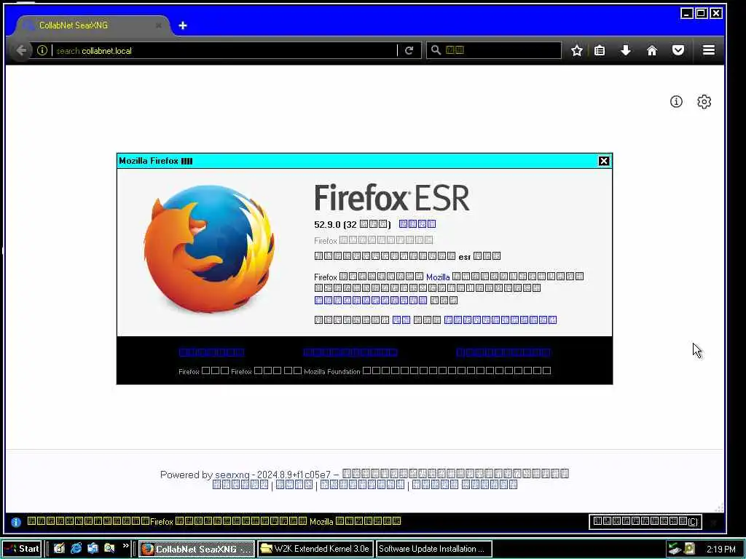This screenshot has width=746, height=559.
Task: Close the CollabNet SearXNG tab
Action: click(x=158, y=25)
